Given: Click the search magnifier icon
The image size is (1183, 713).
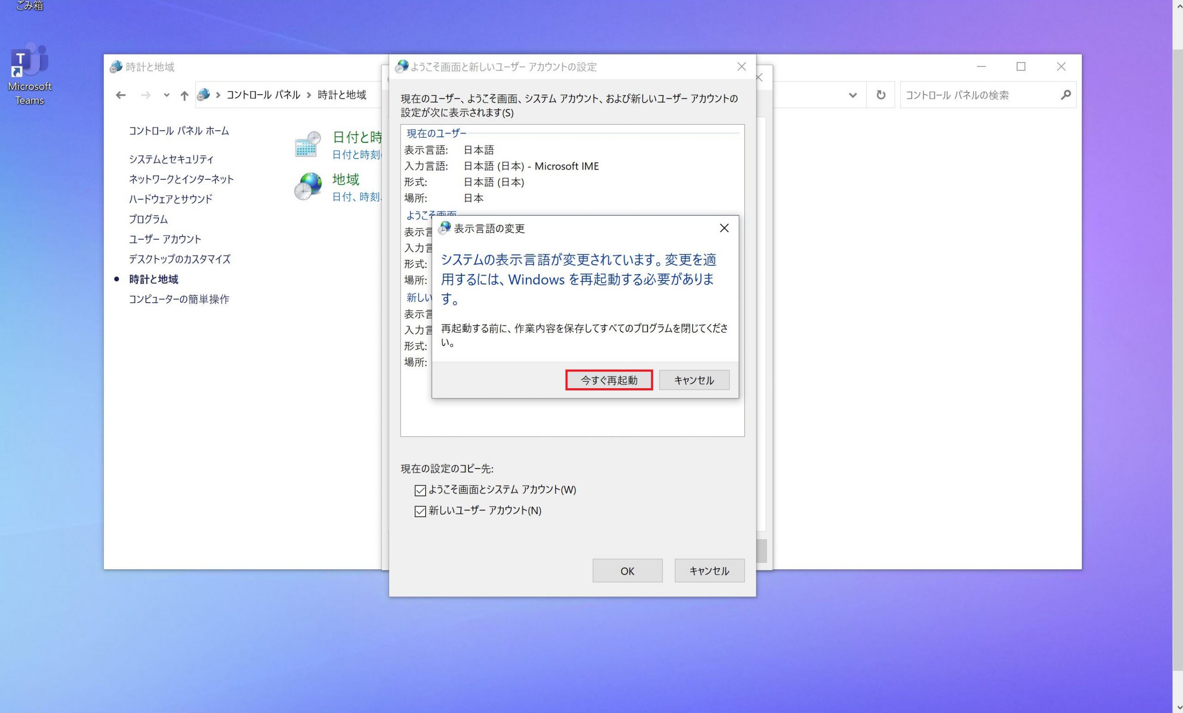Looking at the screenshot, I should [x=1065, y=95].
